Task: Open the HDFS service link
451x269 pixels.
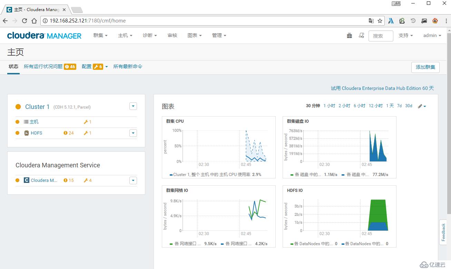Action: [x=36, y=133]
